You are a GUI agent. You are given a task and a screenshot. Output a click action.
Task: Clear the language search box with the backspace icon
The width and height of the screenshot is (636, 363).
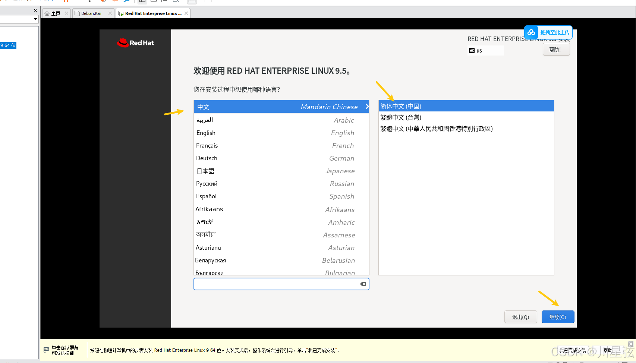click(x=363, y=284)
